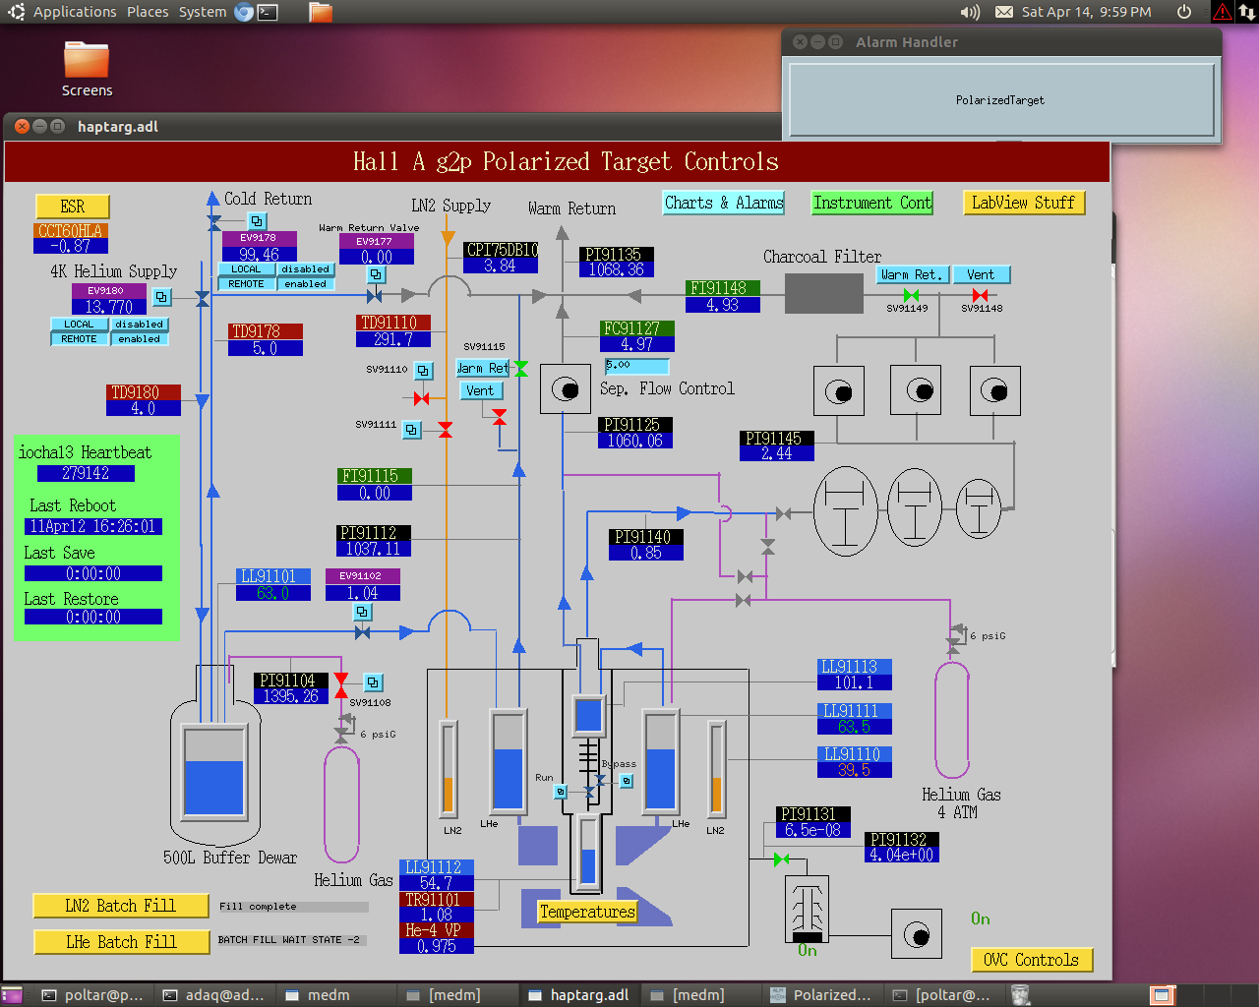Open related display icon below EV91102
Viewport: 1259px width, 1007px height.
(362, 612)
